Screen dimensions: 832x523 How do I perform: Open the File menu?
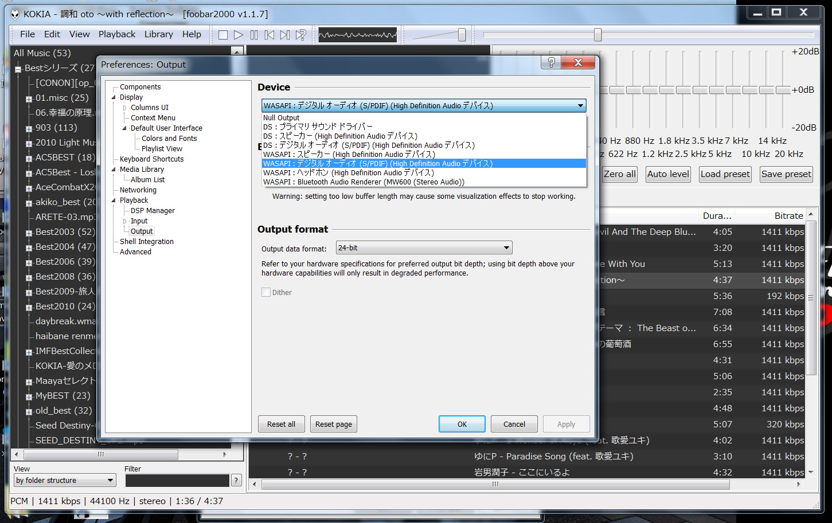pos(28,34)
